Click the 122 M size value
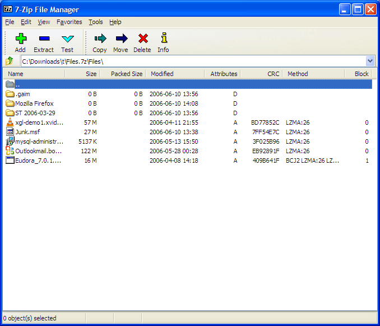380x326 pixels. tap(89, 151)
